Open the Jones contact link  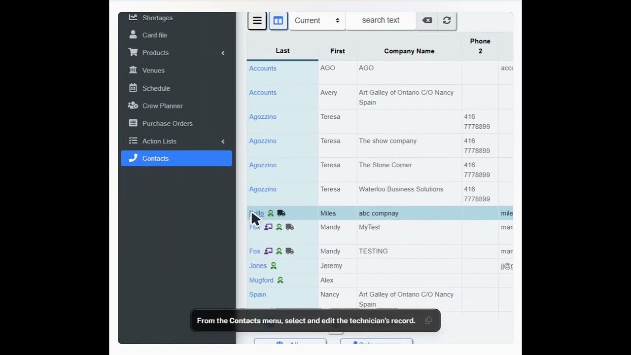pos(258,266)
